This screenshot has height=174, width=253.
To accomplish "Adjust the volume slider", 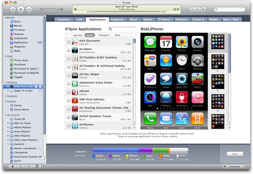I will coord(51,9).
